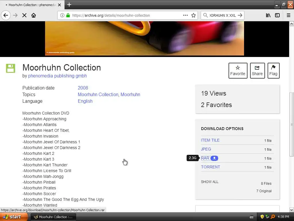
Task: Open the 2008 publication date link
Action: [83, 88]
